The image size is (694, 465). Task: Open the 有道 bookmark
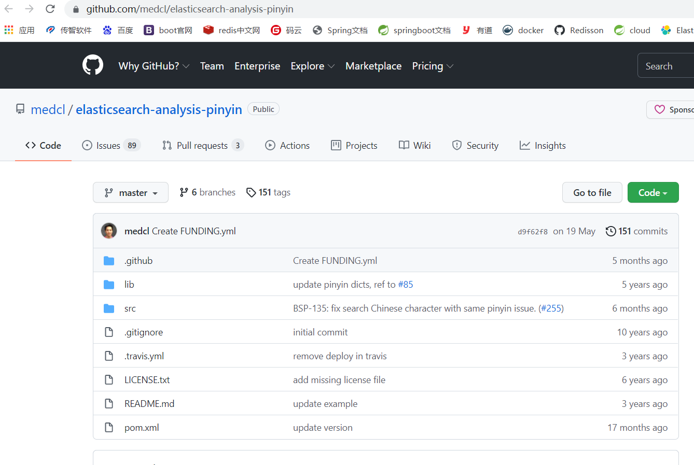pos(477,30)
